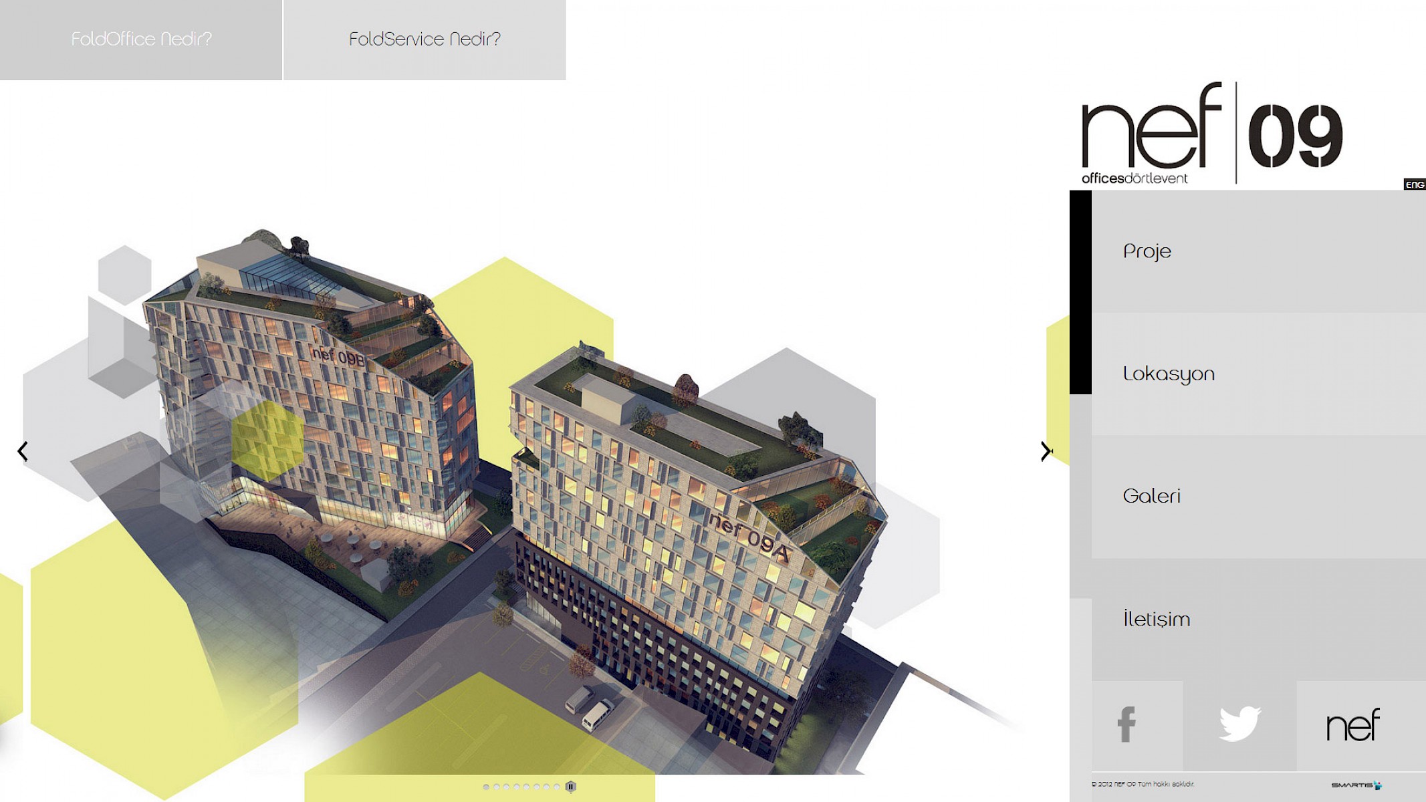Select the last slideshow dot
Image resolution: width=1426 pixels, height=802 pixels.
pyautogui.click(x=557, y=787)
